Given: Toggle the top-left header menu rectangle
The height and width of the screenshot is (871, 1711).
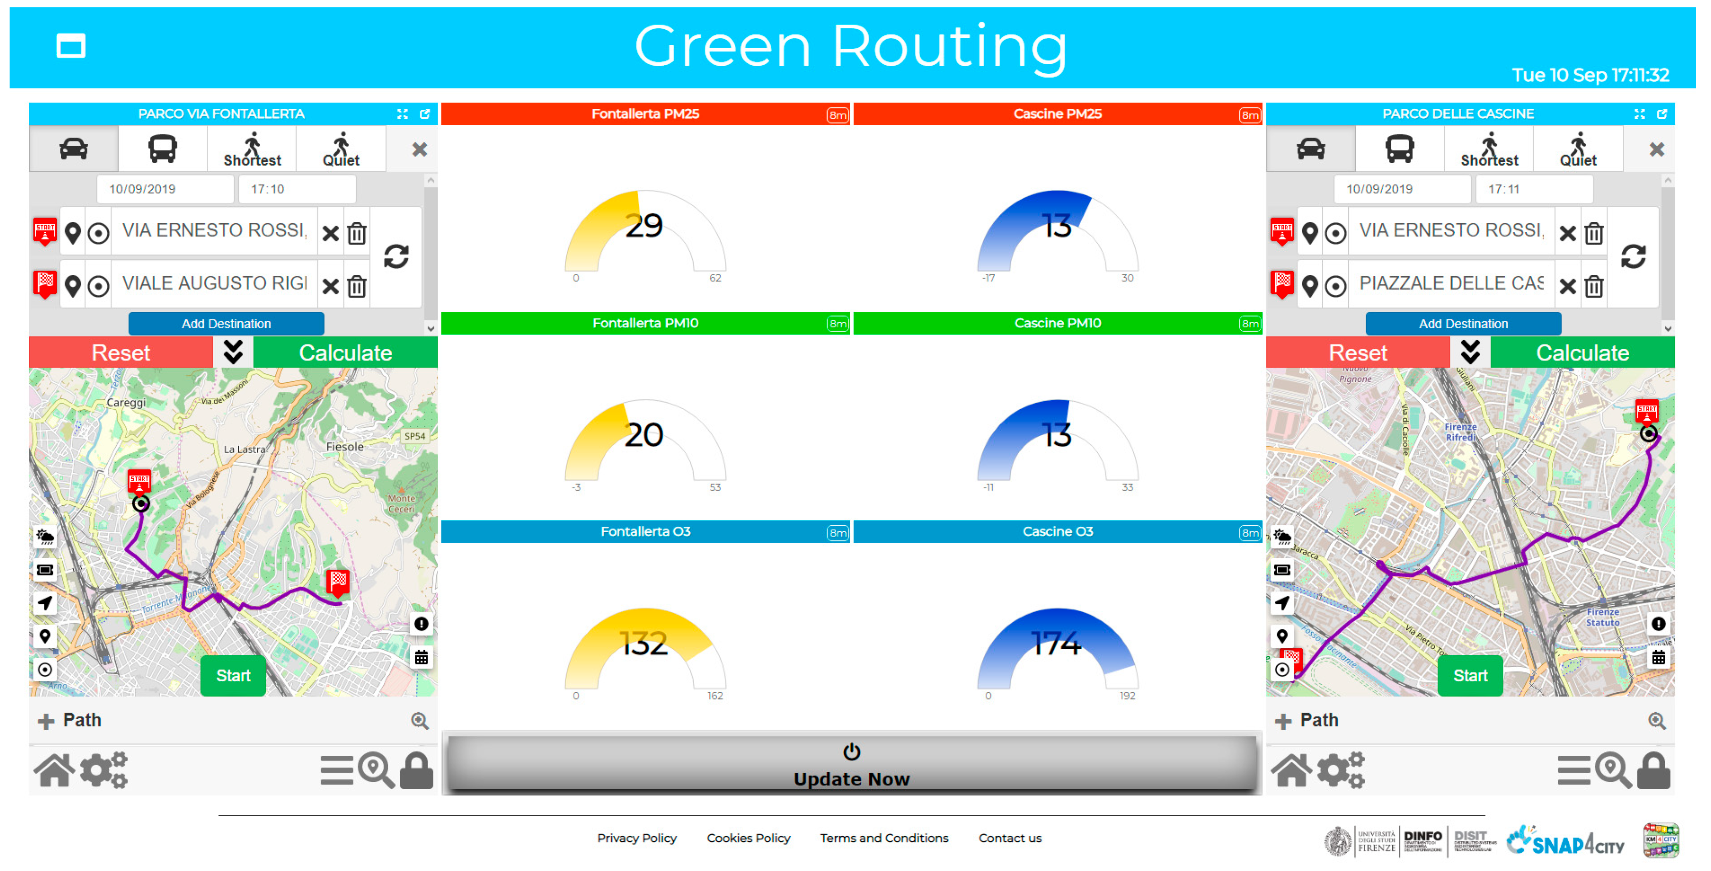Looking at the screenshot, I should pos(71,47).
